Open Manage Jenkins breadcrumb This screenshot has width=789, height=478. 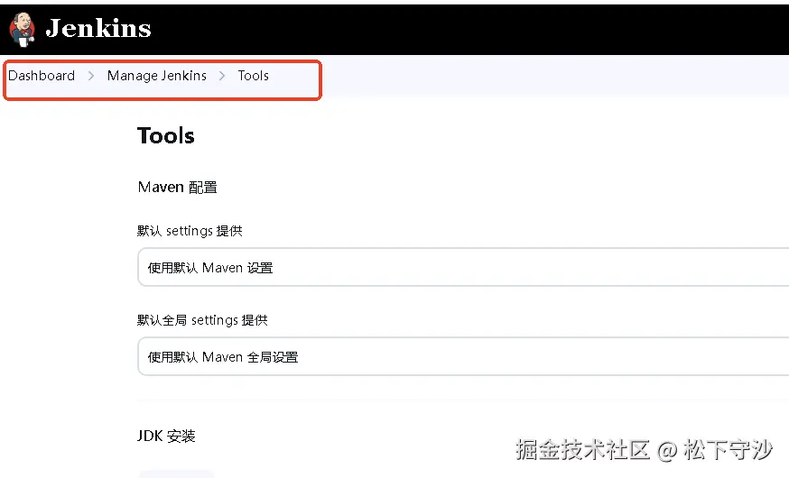[x=156, y=76]
